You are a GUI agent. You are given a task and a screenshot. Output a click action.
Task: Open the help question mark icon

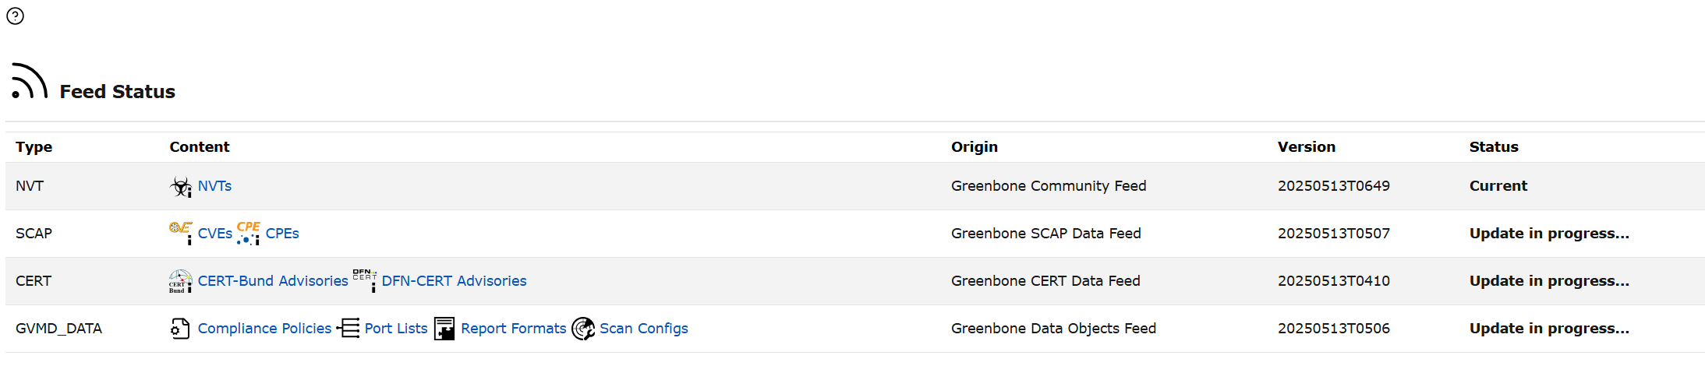15,16
